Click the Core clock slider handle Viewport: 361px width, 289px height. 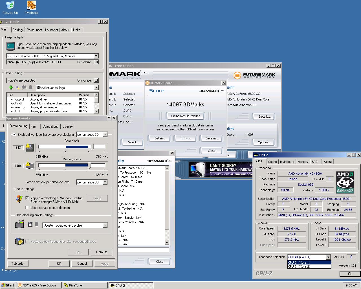[93, 147]
